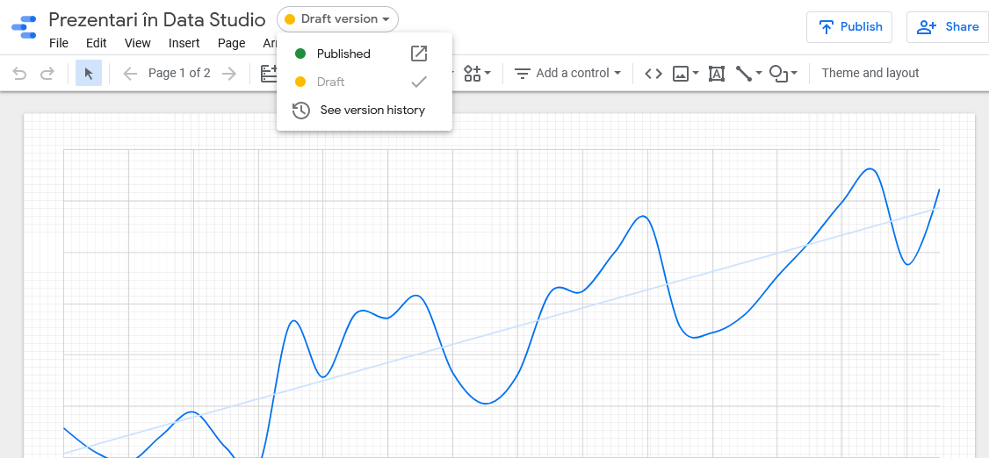
Task: Open the Page menu
Action: click(232, 43)
